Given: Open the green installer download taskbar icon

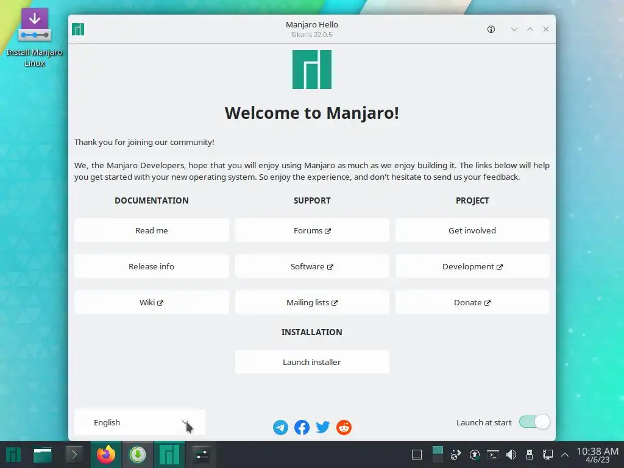Looking at the screenshot, I should tap(138, 455).
